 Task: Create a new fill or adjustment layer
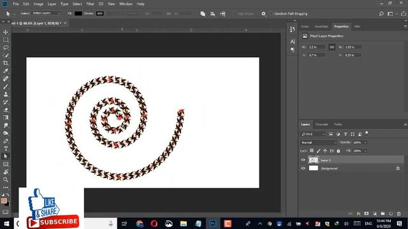375,214
